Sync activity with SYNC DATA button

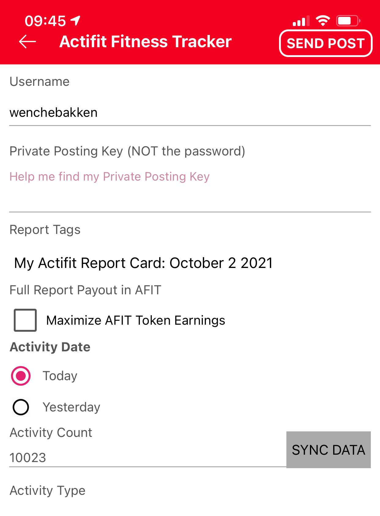(x=329, y=450)
